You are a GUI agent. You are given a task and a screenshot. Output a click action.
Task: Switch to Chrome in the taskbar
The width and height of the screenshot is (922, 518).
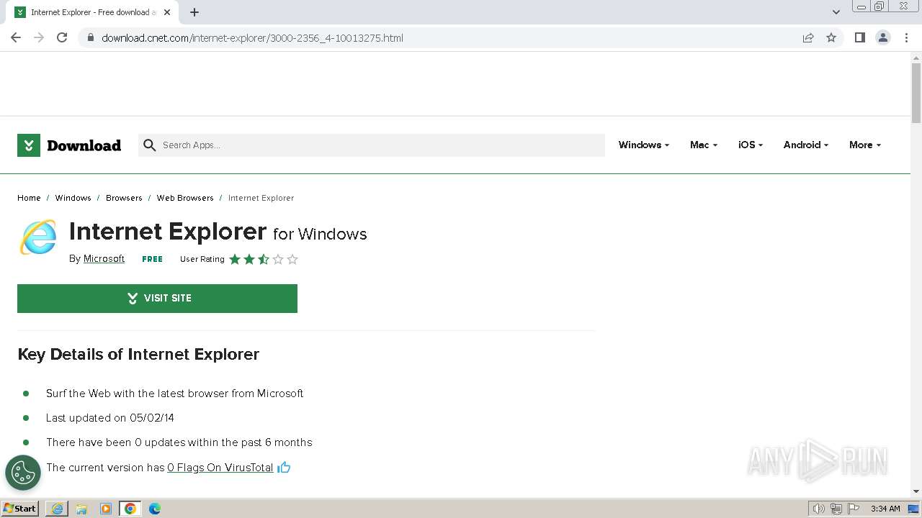[130, 509]
